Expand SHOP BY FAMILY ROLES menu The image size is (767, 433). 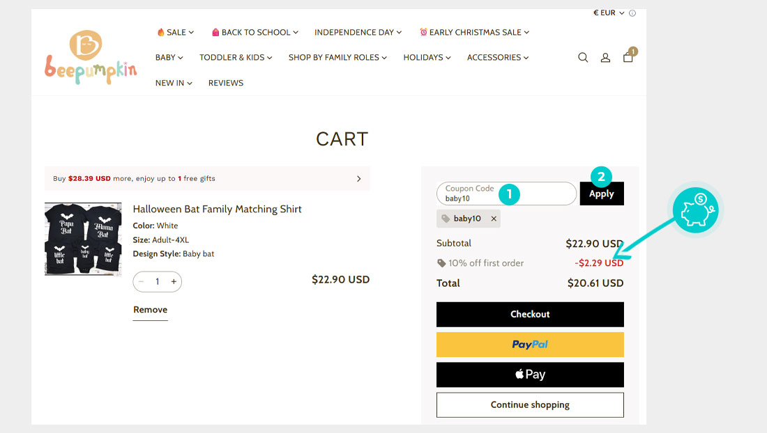pyautogui.click(x=337, y=58)
